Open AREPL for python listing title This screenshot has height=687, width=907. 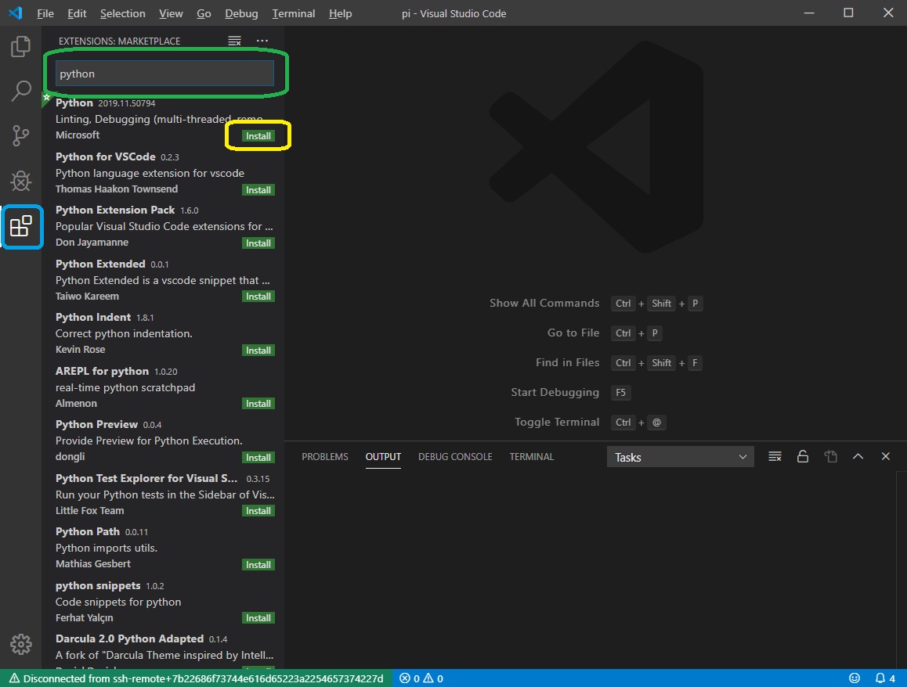pyautogui.click(x=102, y=371)
